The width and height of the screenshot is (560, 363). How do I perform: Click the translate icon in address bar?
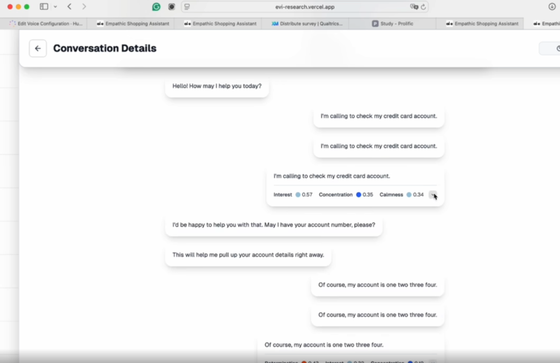414,7
